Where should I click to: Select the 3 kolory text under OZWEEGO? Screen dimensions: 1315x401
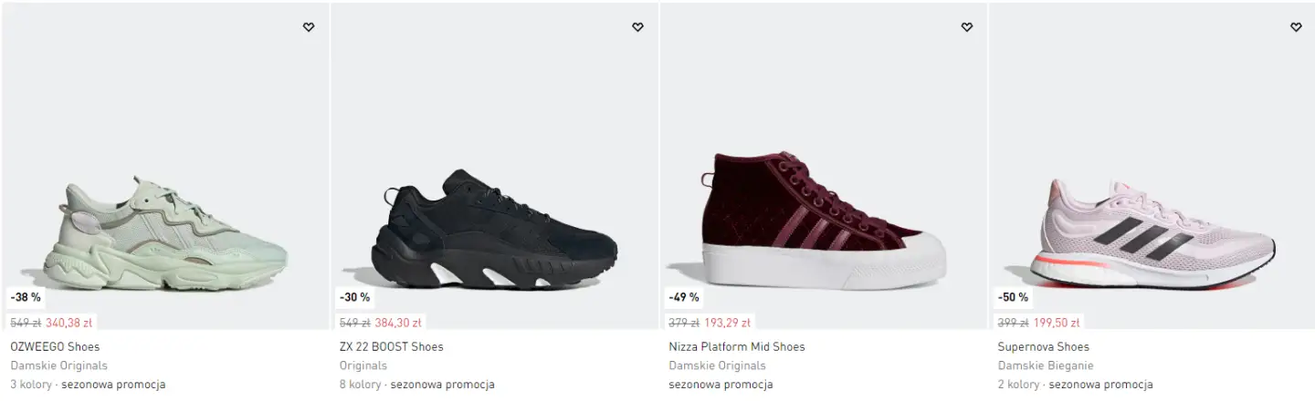31,385
